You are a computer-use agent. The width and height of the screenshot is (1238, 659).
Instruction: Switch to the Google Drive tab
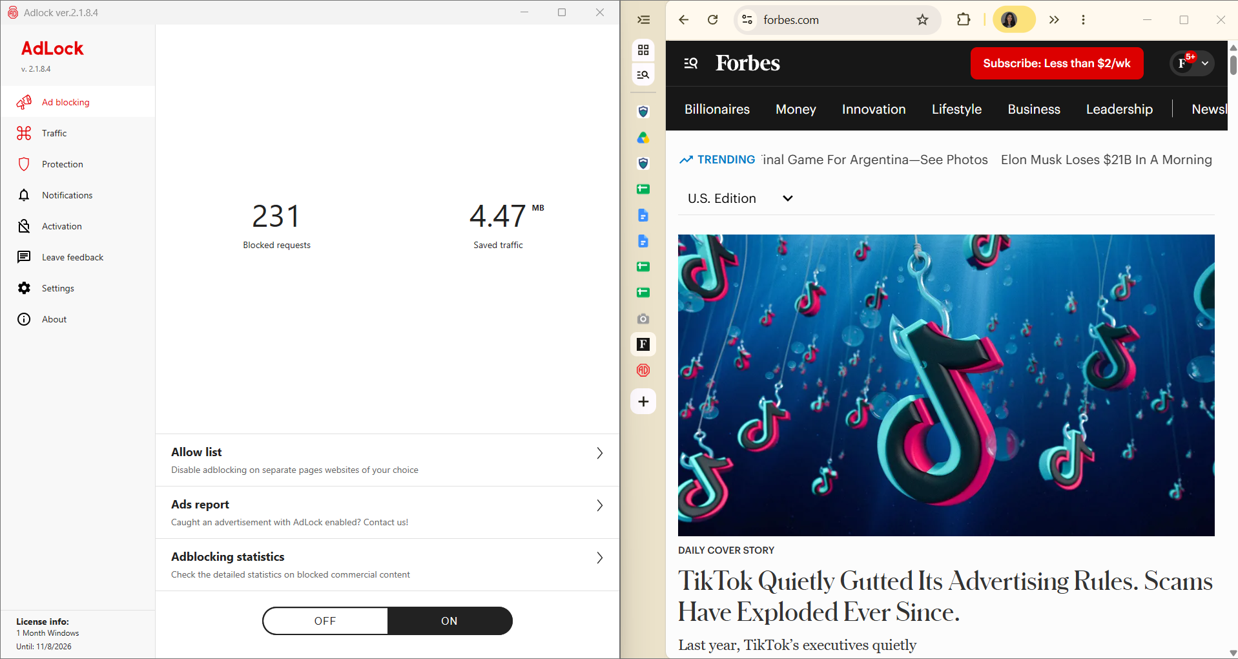tap(643, 138)
